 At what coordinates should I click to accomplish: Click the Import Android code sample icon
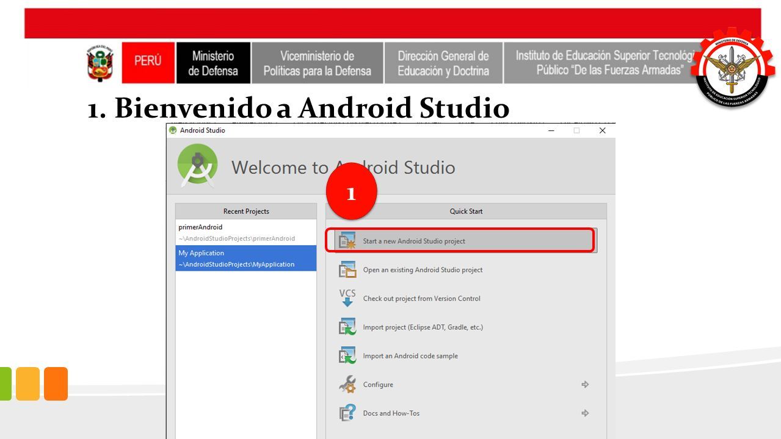pos(347,355)
